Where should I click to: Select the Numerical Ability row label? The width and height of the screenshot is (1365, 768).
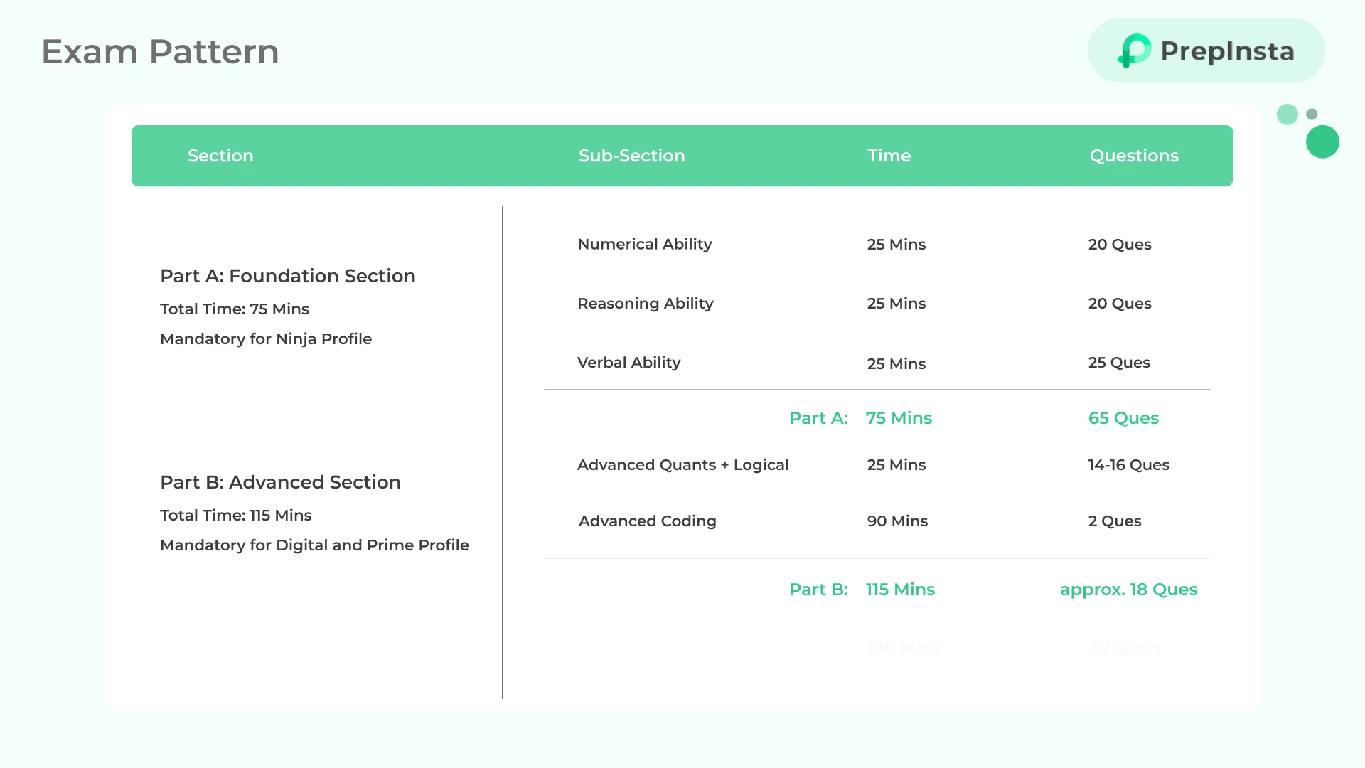coord(644,244)
